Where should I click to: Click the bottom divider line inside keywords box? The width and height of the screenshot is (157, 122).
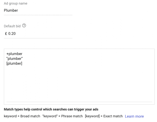coord(79,102)
